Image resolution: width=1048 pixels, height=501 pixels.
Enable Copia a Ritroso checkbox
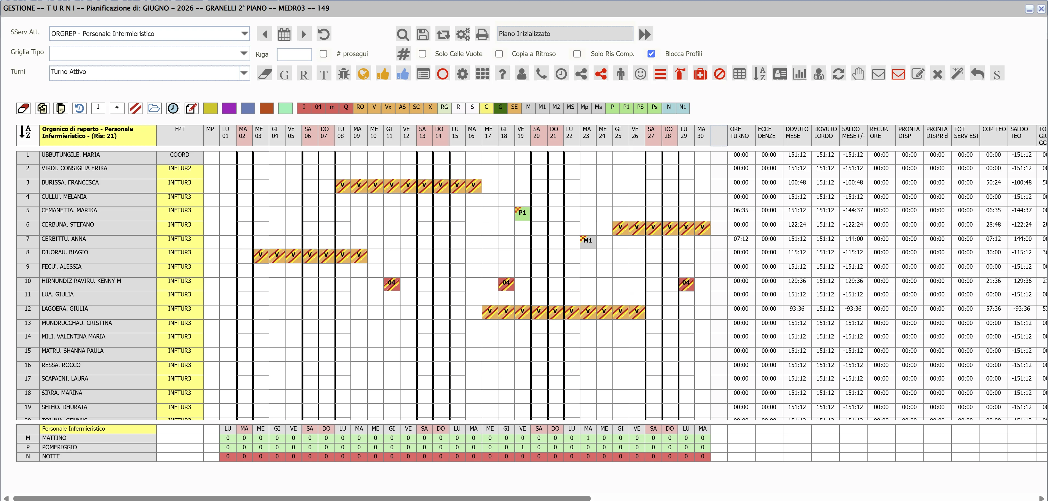tap(499, 54)
